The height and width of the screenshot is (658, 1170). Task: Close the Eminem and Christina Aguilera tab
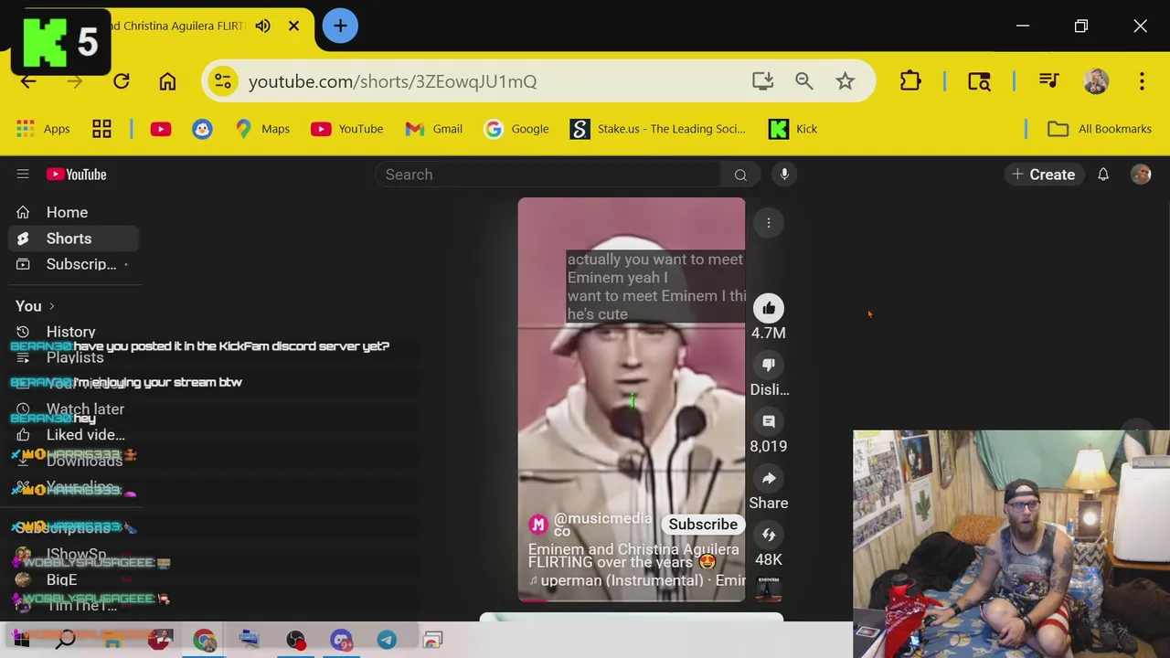[293, 26]
